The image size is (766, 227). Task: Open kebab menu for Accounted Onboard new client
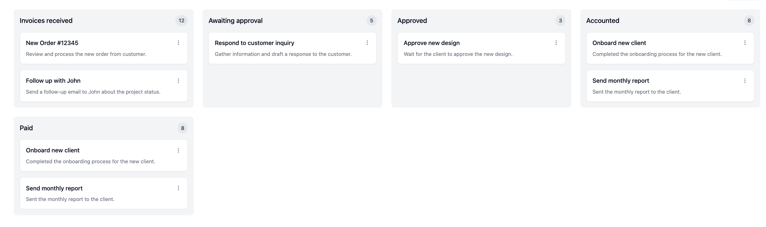(x=745, y=43)
